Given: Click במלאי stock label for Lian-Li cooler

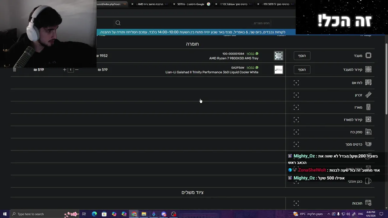Looking at the screenshot, I should click(250, 68).
